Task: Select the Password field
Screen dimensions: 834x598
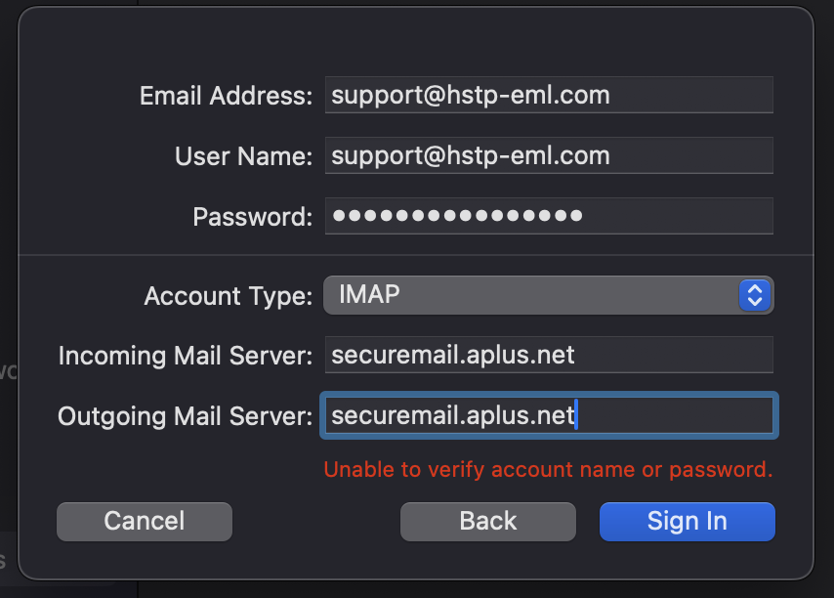Action: [548, 216]
